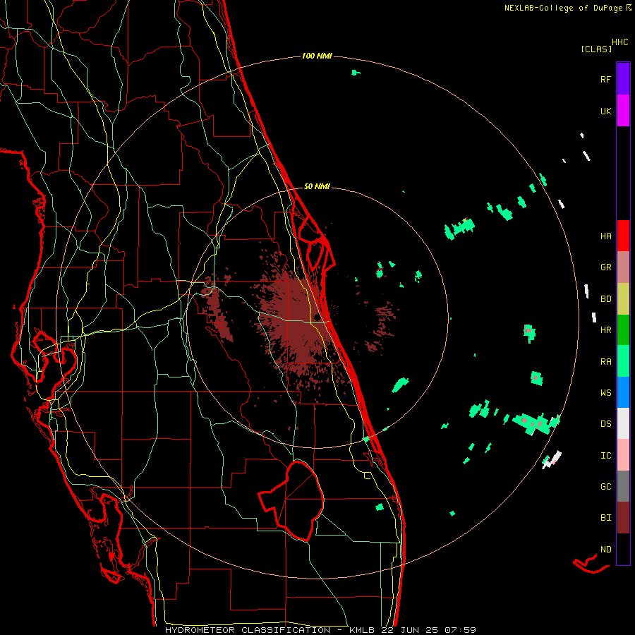Click the RA light green legend swatch

(623, 361)
